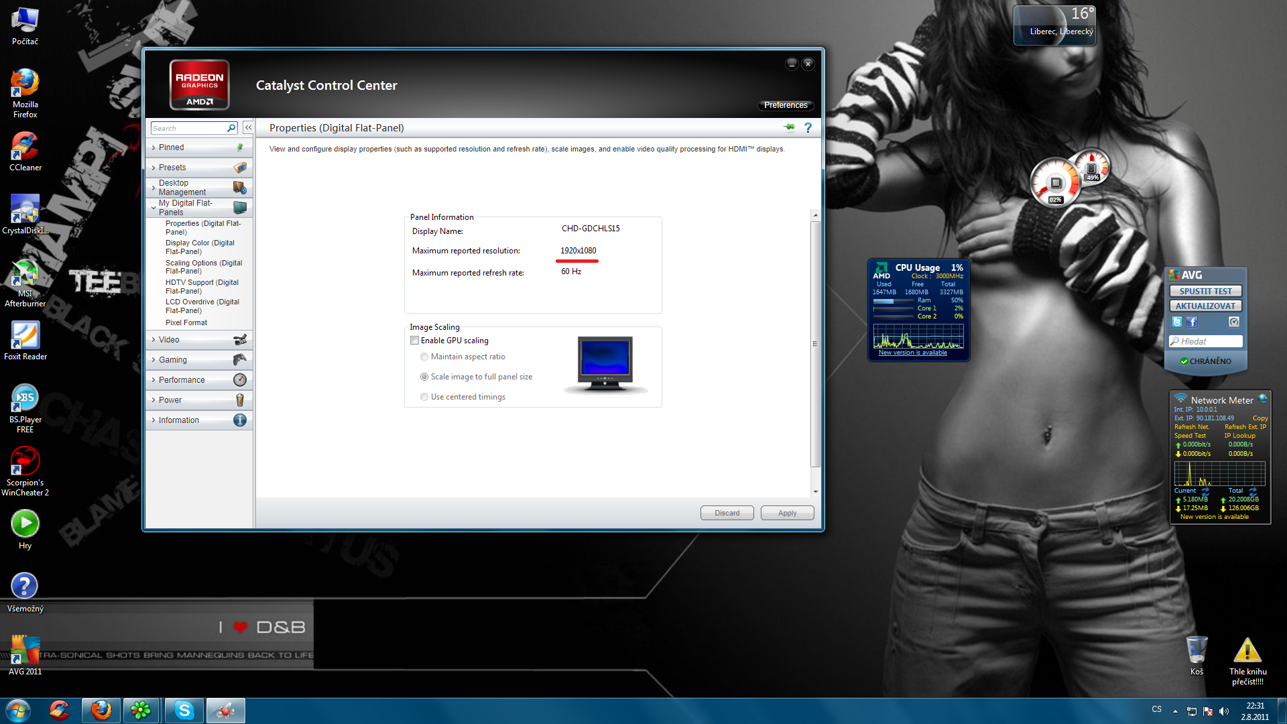The image size is (1287, 724).
Task: Click the vertical scrollbar in properties pane
Action: [815, 345]
